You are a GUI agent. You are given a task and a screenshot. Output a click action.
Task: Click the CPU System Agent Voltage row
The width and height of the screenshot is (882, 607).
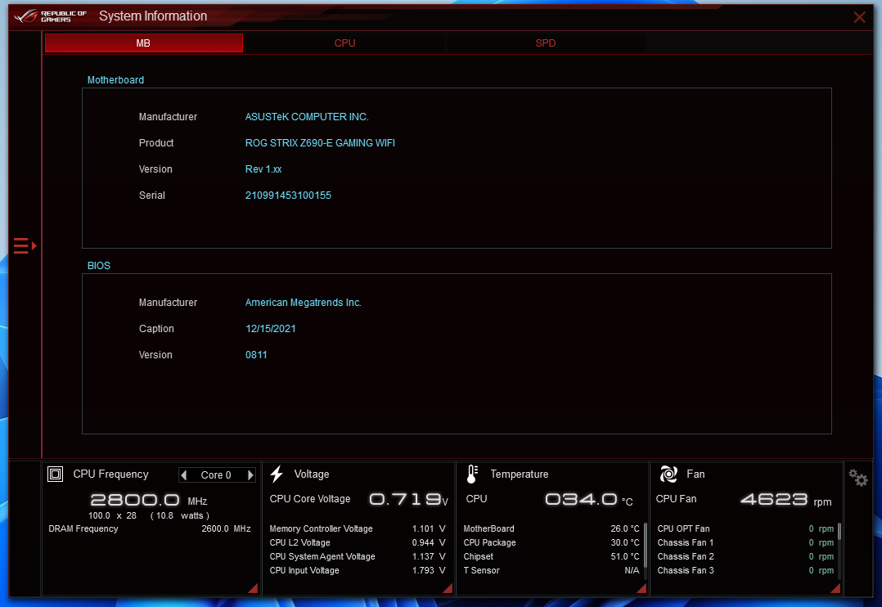click(x=358, y=556)
